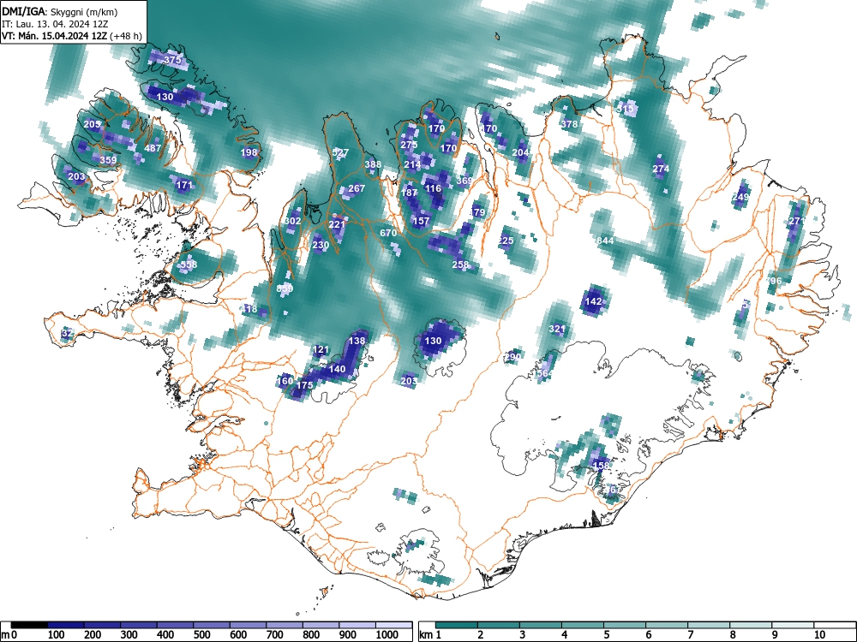Image resolution: width=857 pixels, height=642 pixels.
Task: Select the initial time 'IT: Lau. 13. 04. 2024 12Z'
Action: 55,24
